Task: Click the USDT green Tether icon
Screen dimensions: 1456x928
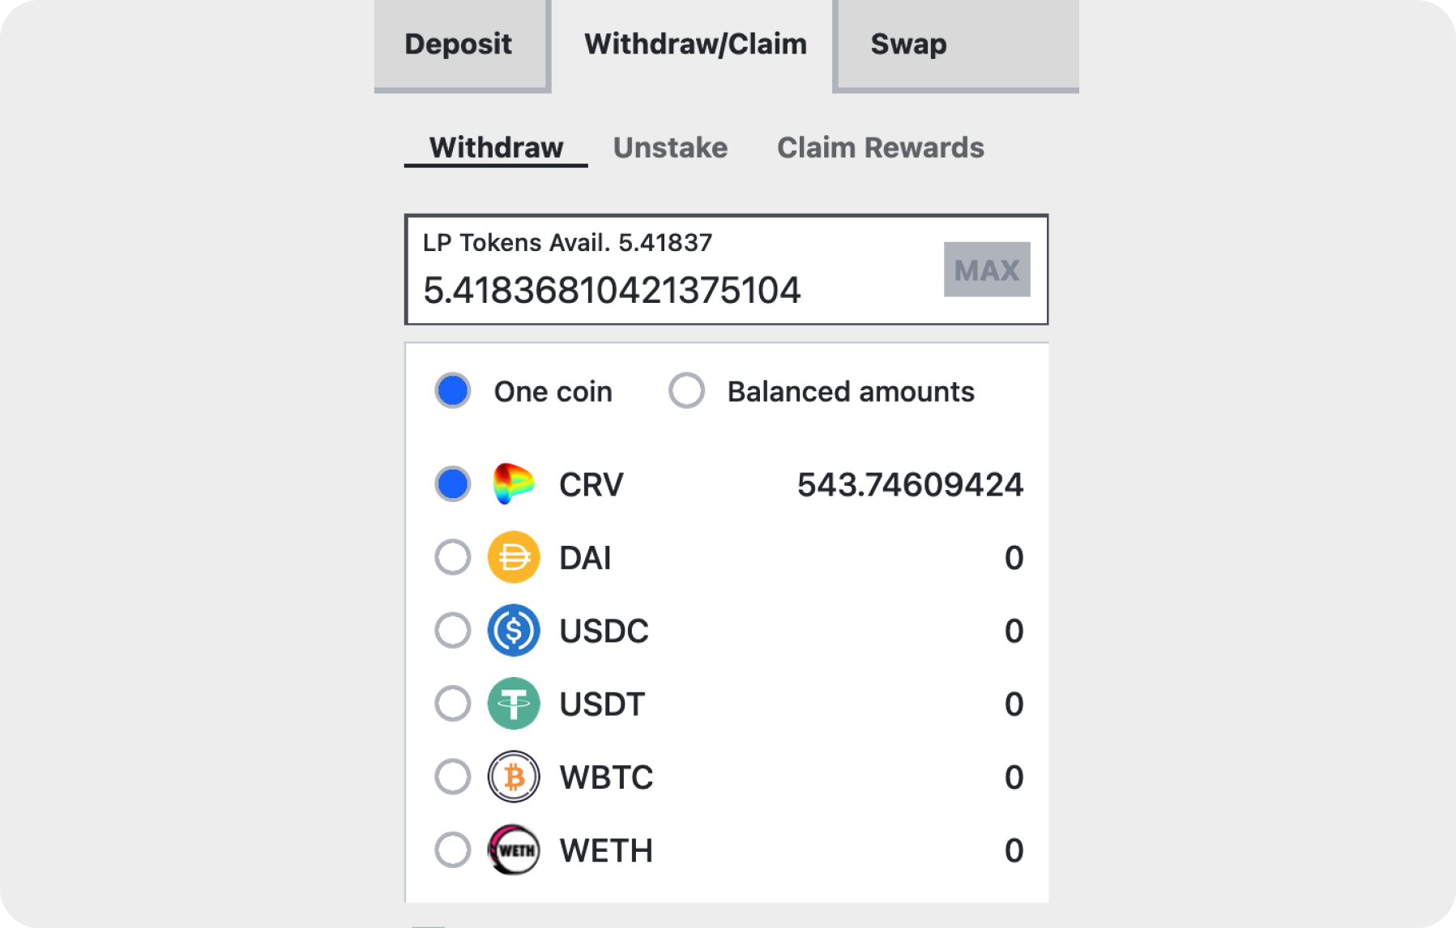Action: pyautogui.click(x=514, y=704)
